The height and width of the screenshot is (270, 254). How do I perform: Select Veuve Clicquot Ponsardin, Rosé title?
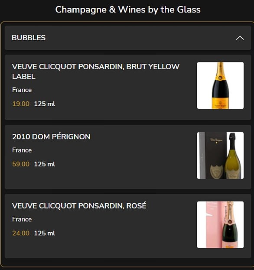[79, 205]
